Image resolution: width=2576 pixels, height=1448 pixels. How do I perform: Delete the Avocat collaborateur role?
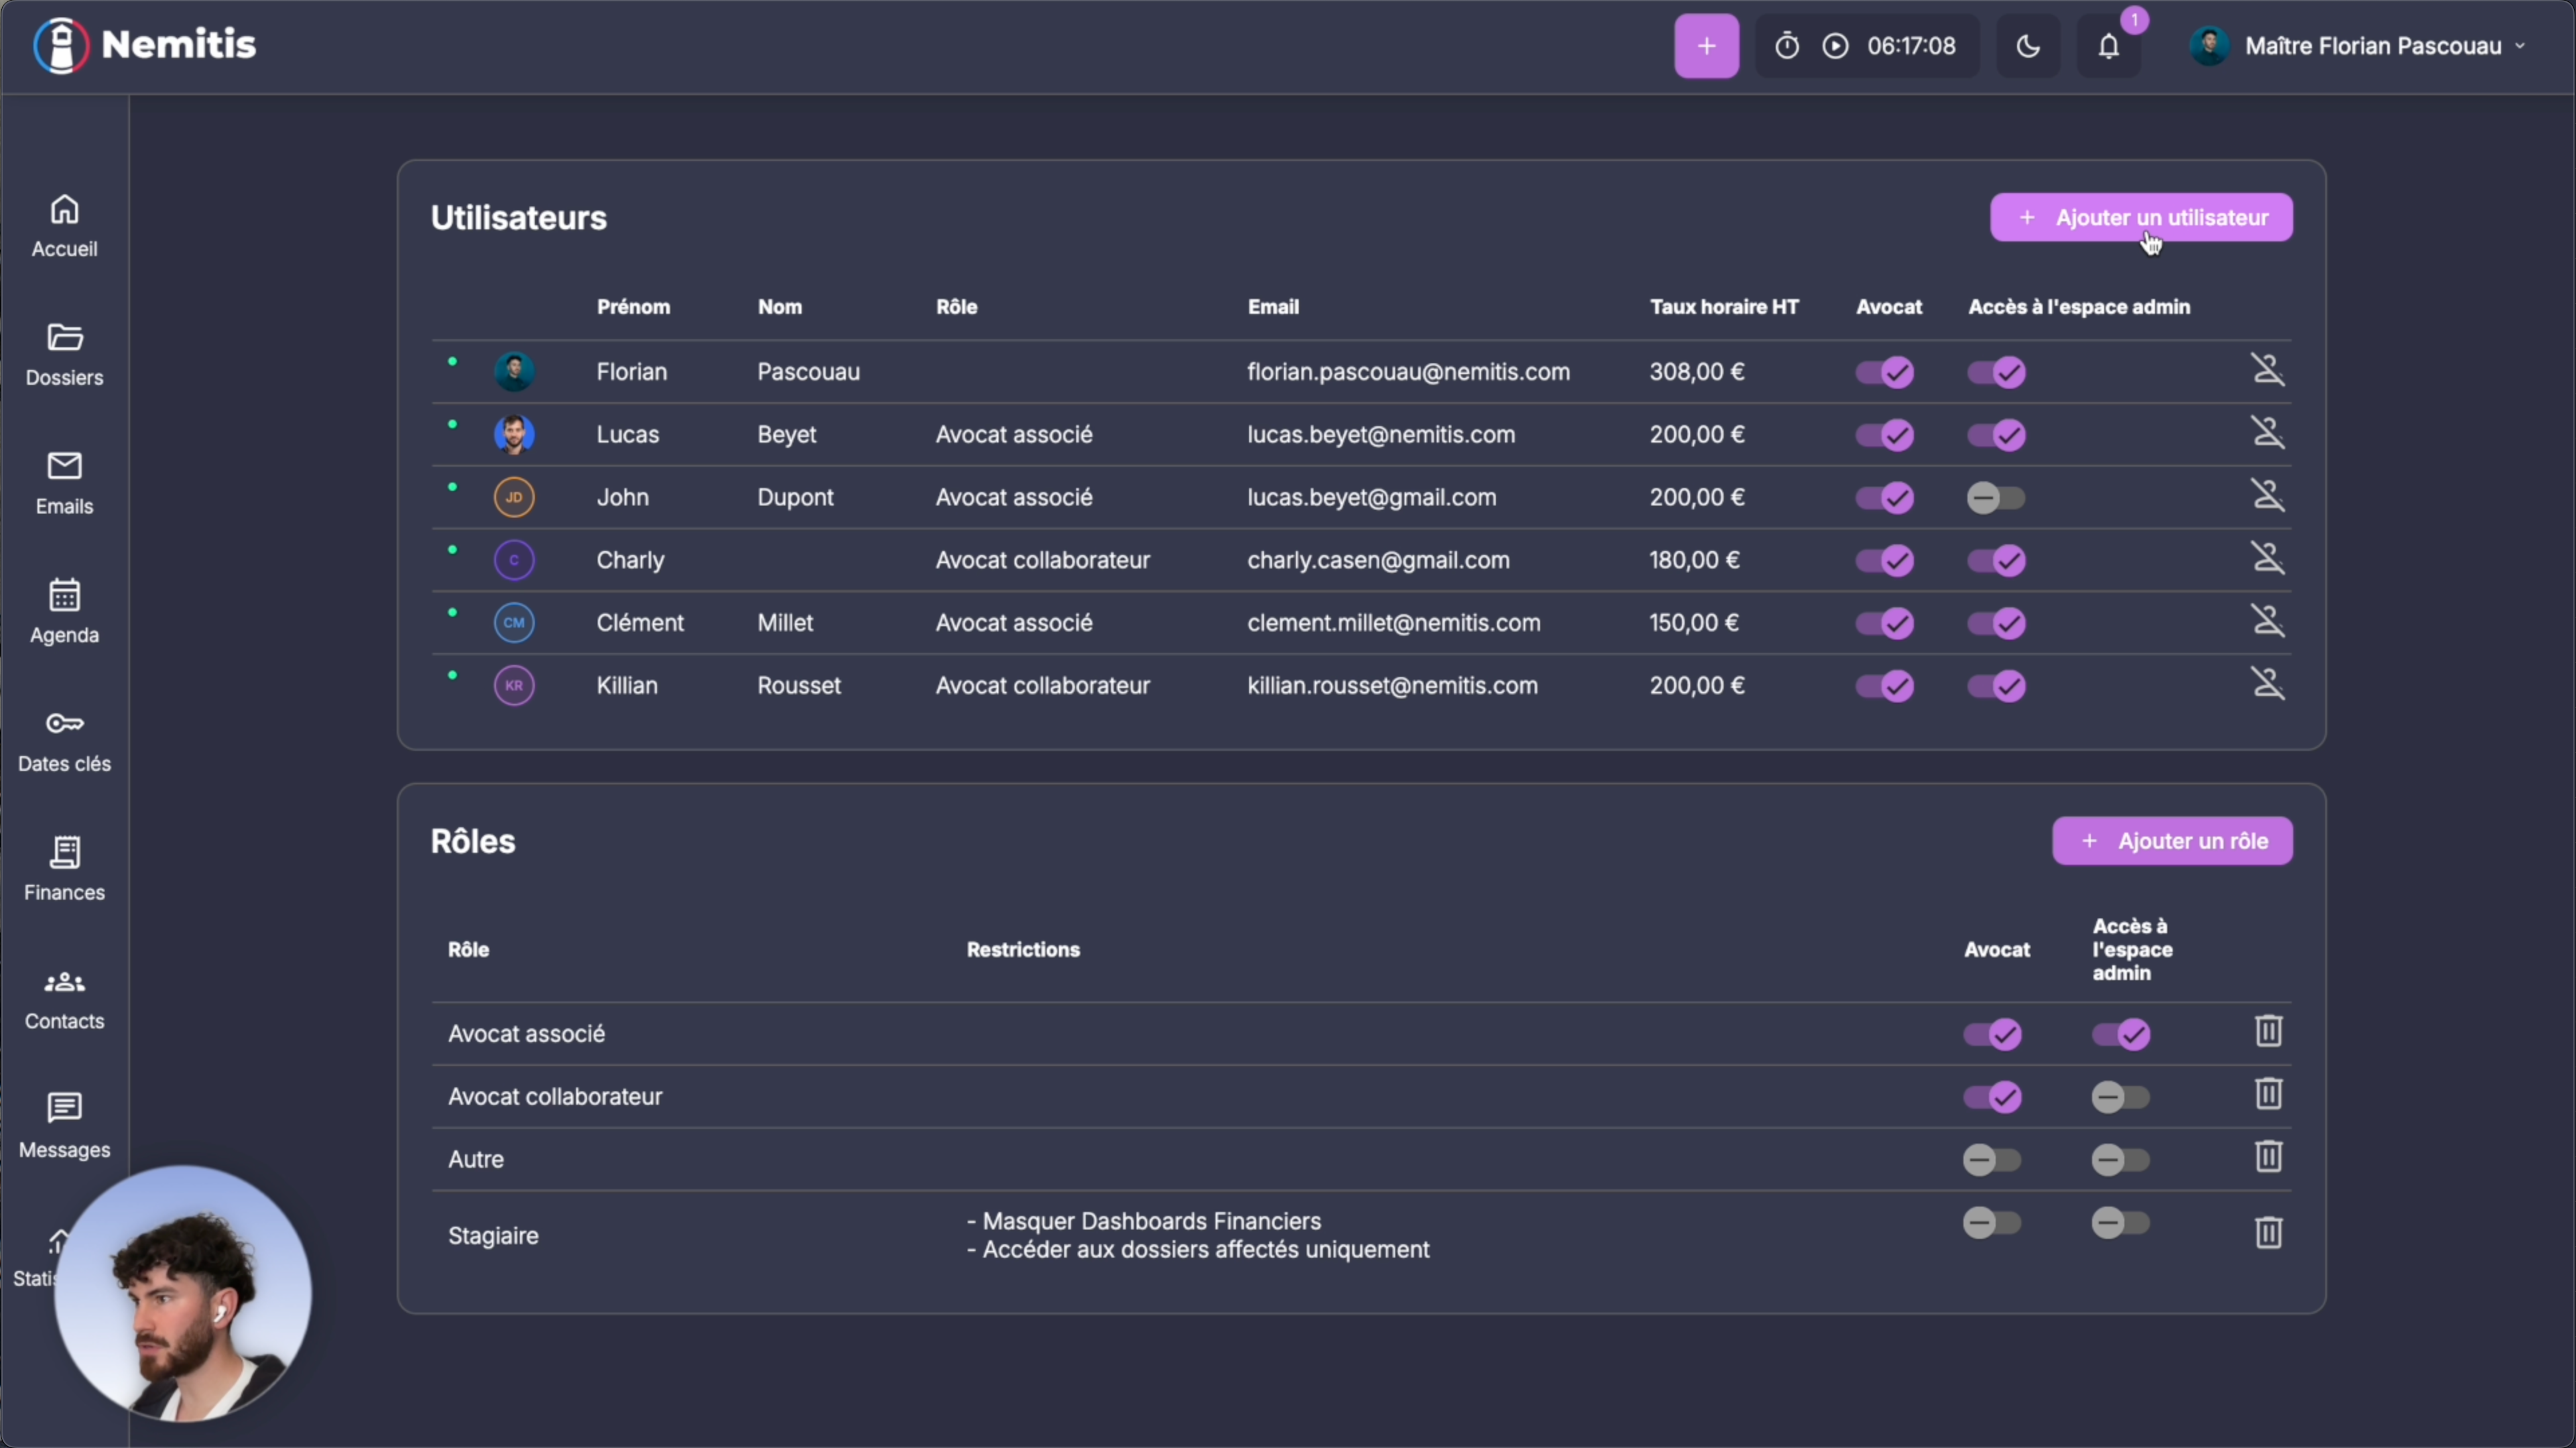pos(2268,1094)
